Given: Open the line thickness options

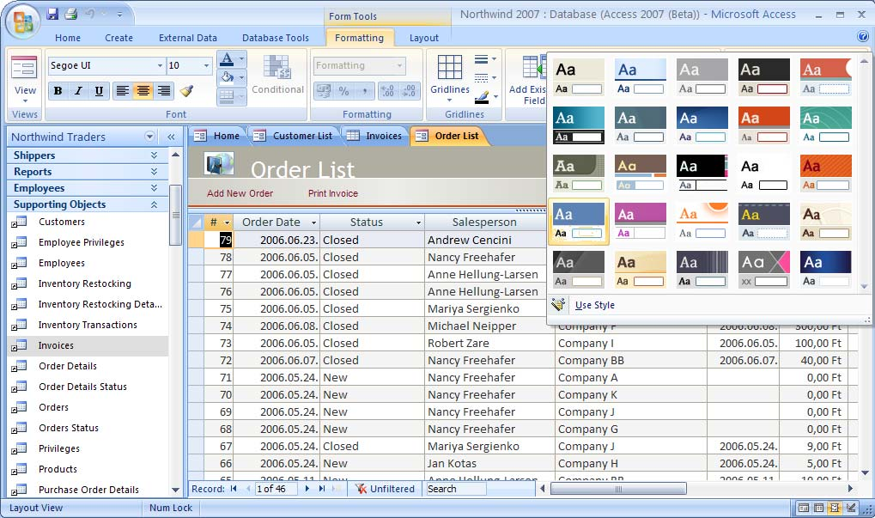Looking at the screenshot, I should (x=485, y=59).
